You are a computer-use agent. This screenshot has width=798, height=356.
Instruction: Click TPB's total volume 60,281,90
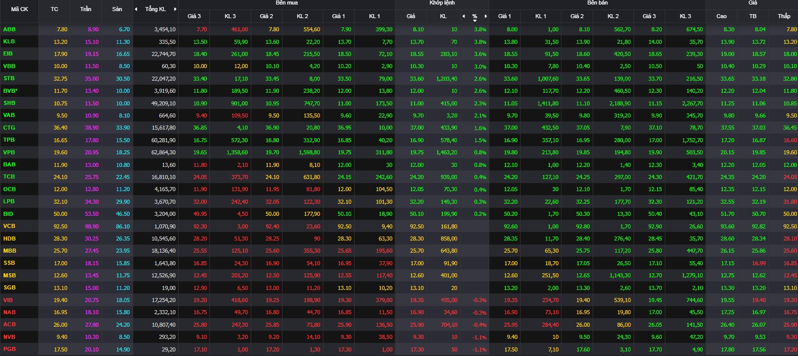tap(163, 140)
